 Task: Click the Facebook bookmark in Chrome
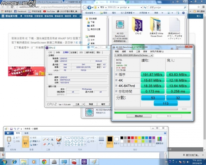pyautogui.click(x=20, y=11)
